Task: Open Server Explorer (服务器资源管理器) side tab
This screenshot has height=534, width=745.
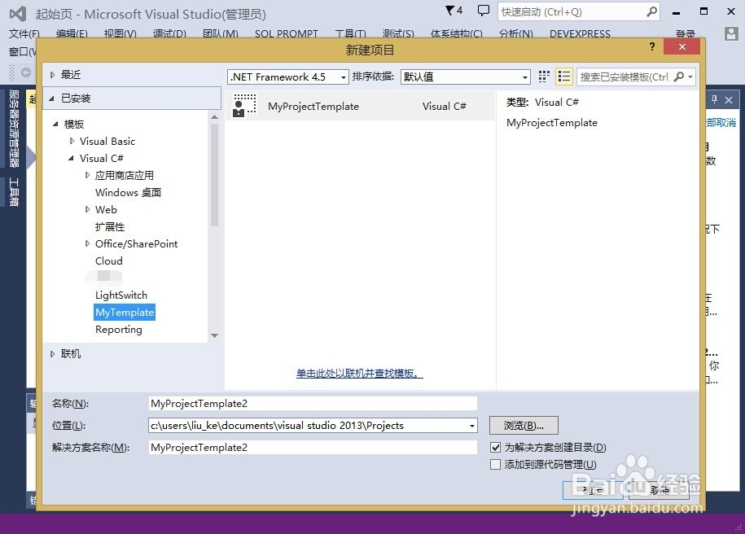Action: pyautogui.click(x=14, y=129)
